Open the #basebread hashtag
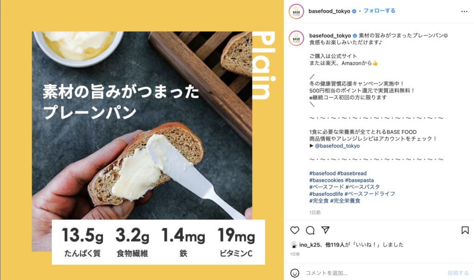The height and width of the screenshot is (280, 474). tap(352, 173)
